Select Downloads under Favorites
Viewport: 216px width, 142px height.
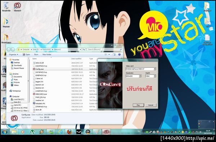coord(16,65)
